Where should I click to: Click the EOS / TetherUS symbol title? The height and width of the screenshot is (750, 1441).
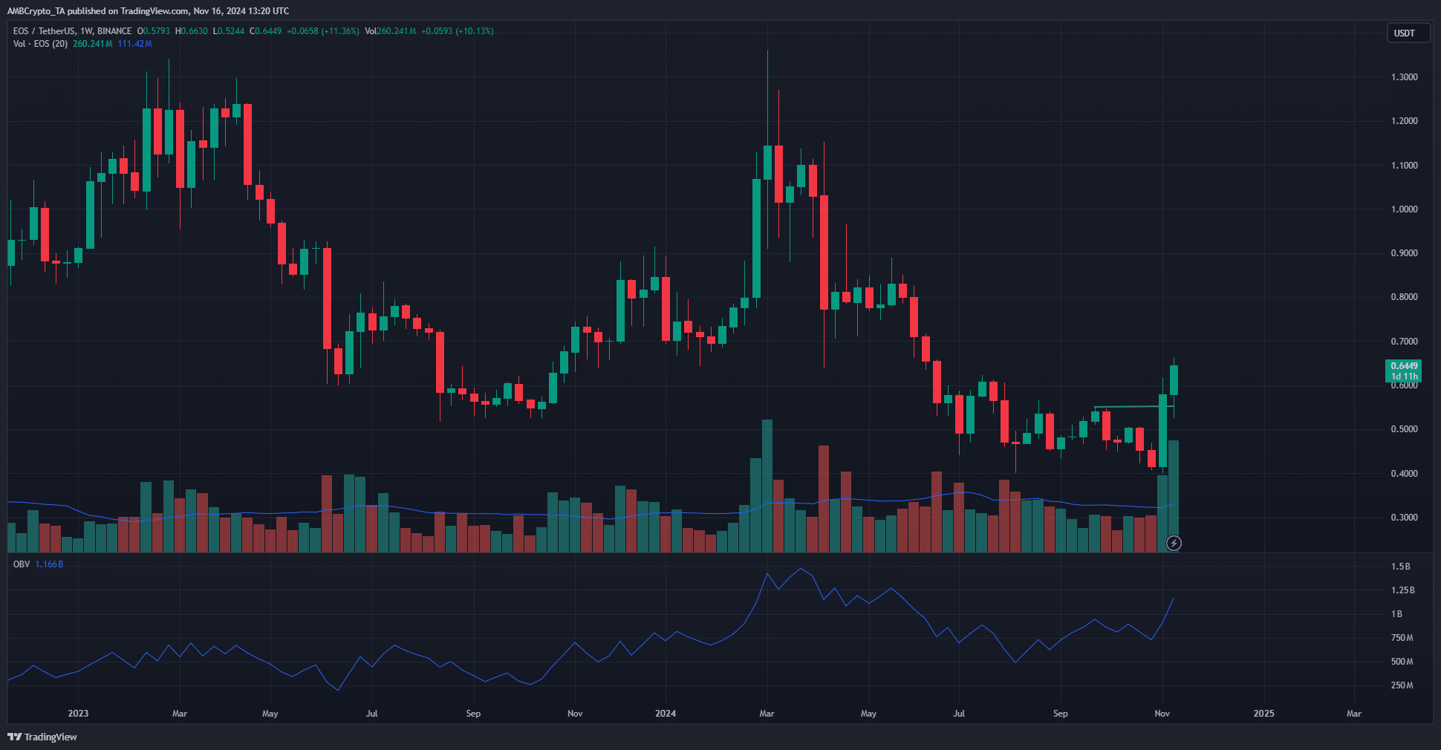click(44, 31)
